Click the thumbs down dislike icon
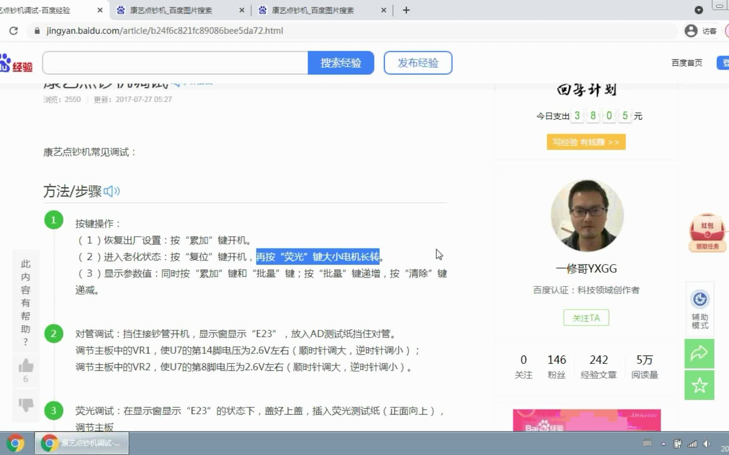Viewport: 729px width, 455px height. point(26,404)
